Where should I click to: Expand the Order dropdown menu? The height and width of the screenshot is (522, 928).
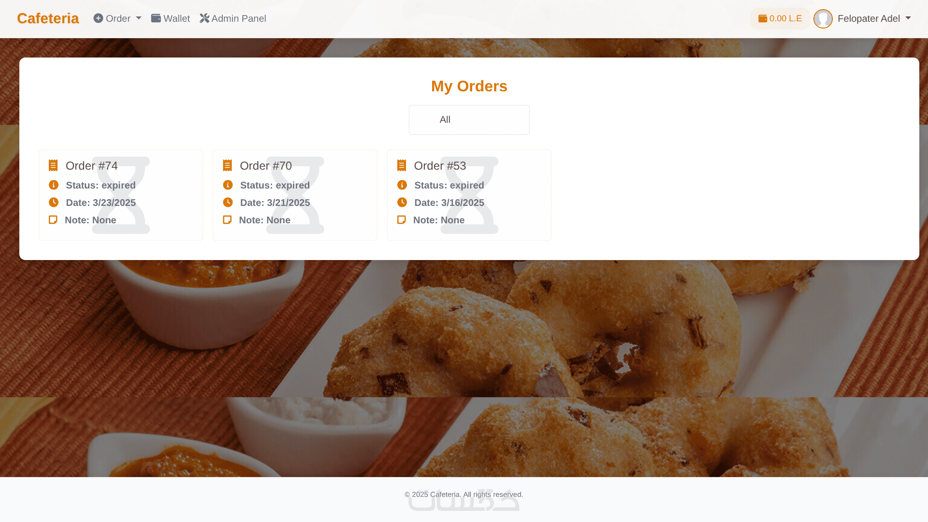point(117,18)
